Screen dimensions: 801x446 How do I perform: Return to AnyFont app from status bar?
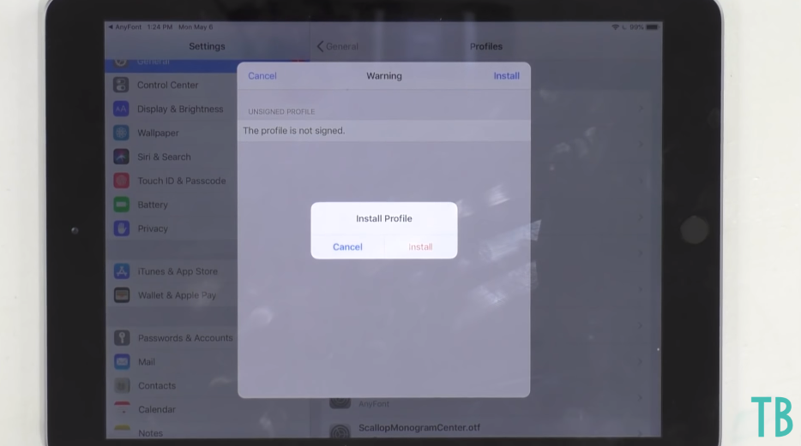click(x=124, y=27)
